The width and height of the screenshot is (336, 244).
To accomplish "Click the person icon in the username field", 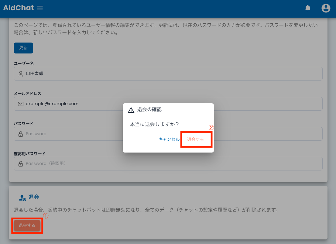I will tap(20, 74).
